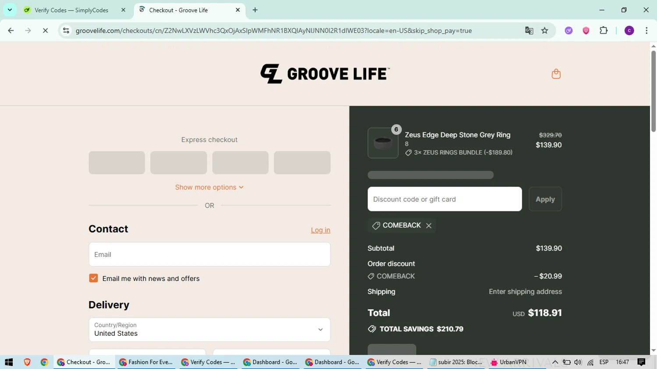
Task: Click the taskbar clock 16:47
Action: coord(622,362)
